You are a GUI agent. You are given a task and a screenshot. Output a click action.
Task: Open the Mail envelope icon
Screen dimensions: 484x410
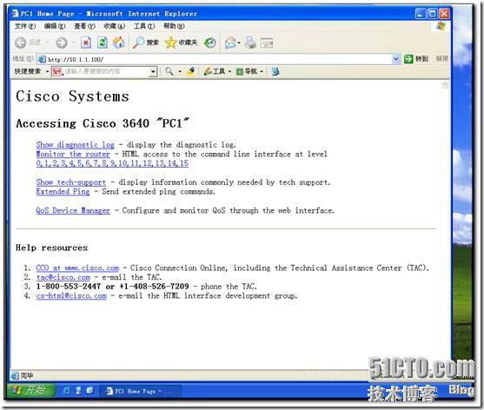[230, 43]
